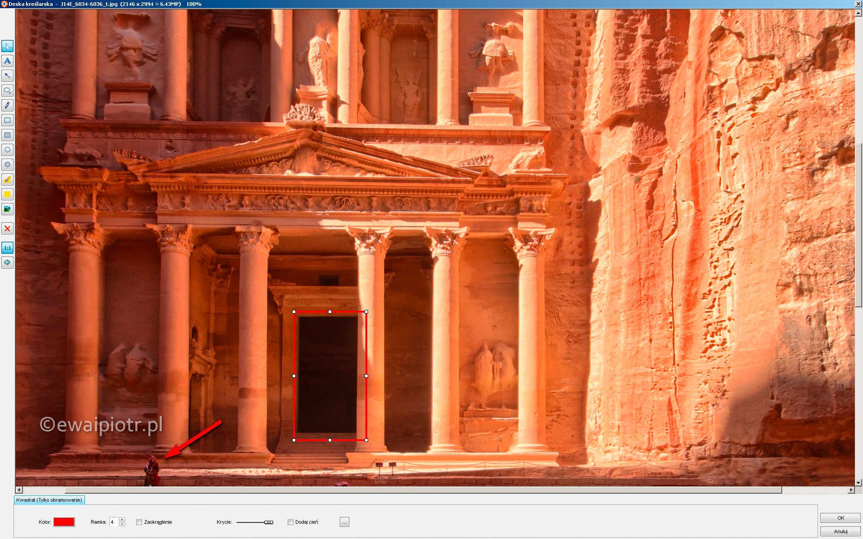Click the Kwadrat (Tylko obramowanie) tab
Screen dimensions: 863x539
49,499
